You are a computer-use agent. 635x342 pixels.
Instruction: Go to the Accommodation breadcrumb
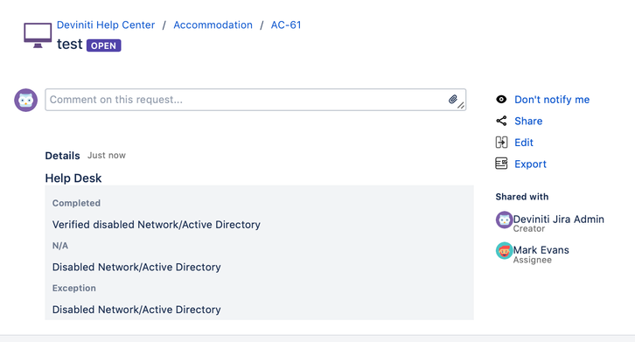(x=213, y=24)
